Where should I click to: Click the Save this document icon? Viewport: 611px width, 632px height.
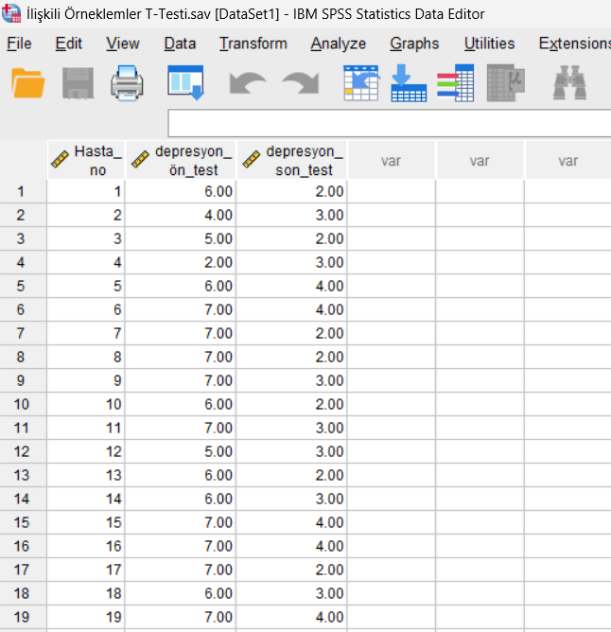pos(78,83)
